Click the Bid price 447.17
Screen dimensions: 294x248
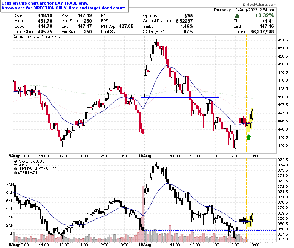point(84,26)
